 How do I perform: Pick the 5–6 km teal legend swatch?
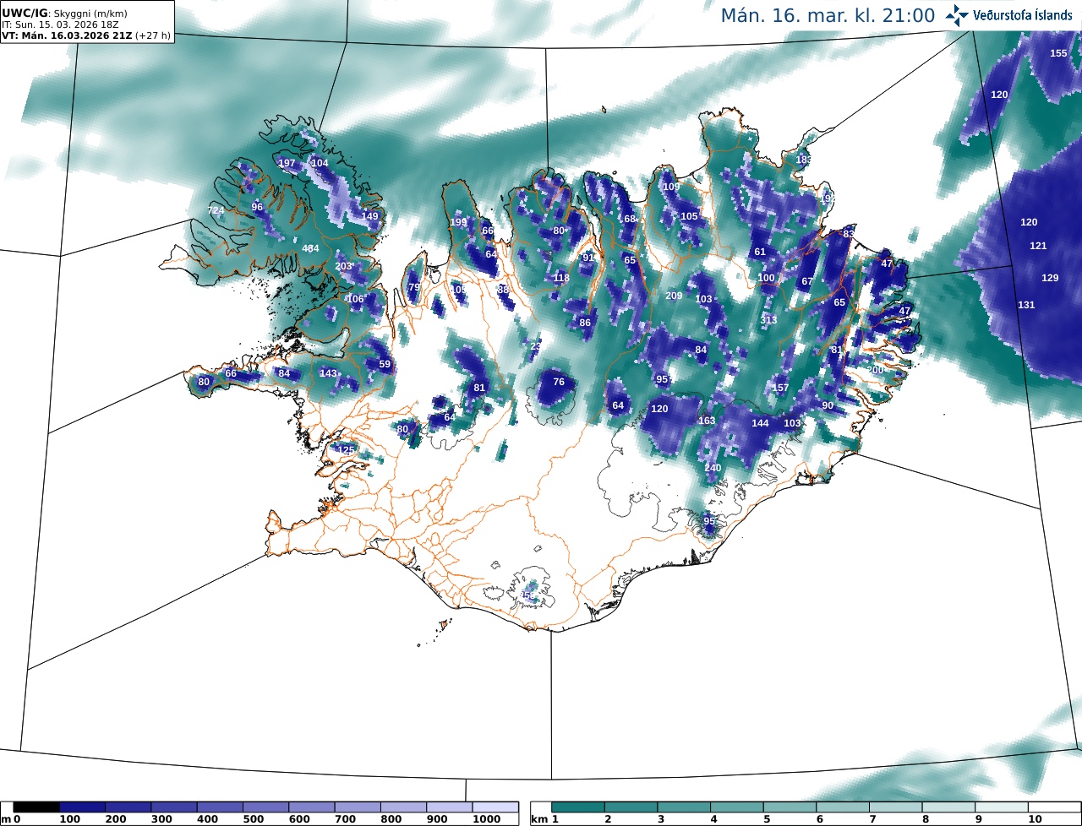tap(790, 807)
